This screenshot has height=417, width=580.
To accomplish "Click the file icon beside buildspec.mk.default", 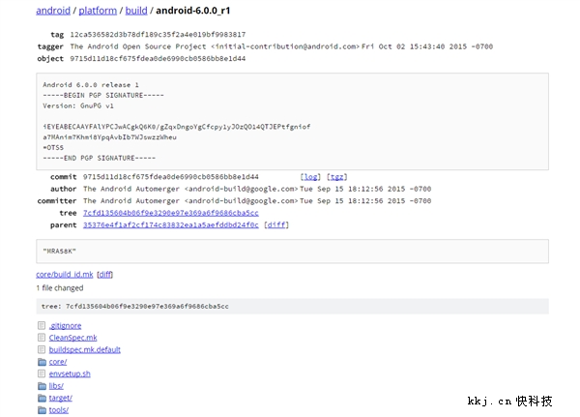I will point(42,349).
